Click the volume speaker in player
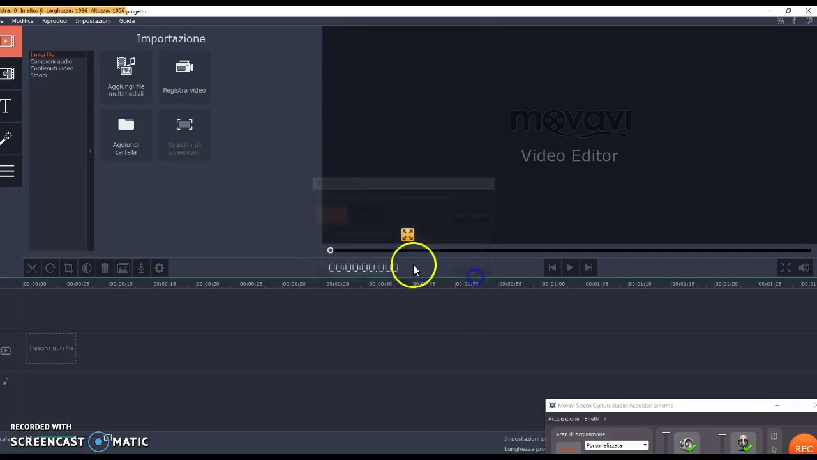Image resolution: width=817 pixels, height=460 pixels. click(x=804, y=268)
